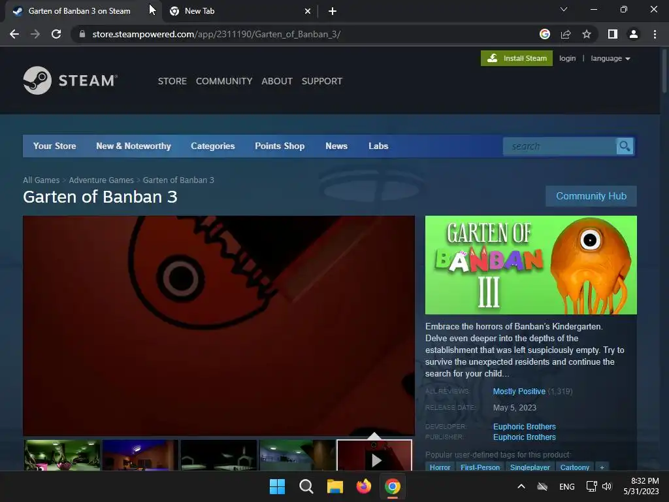Open the SUPPORT page
This screenshot has width=669, height=502.
321,81
